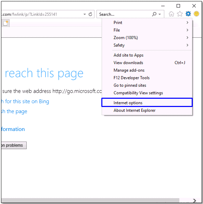The image size is (203, 204).
Task: Expand the Zoom (100%) submenu
Action: click(147, 38)
